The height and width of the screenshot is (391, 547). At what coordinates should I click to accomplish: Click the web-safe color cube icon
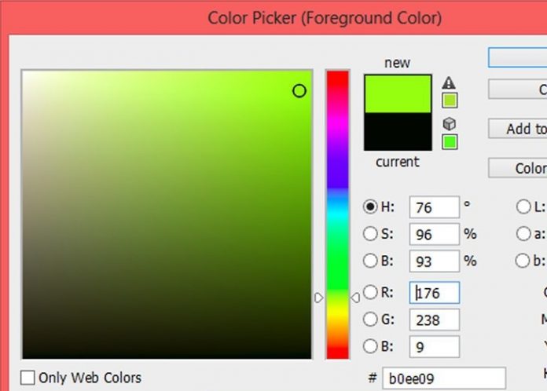(449, 124)
